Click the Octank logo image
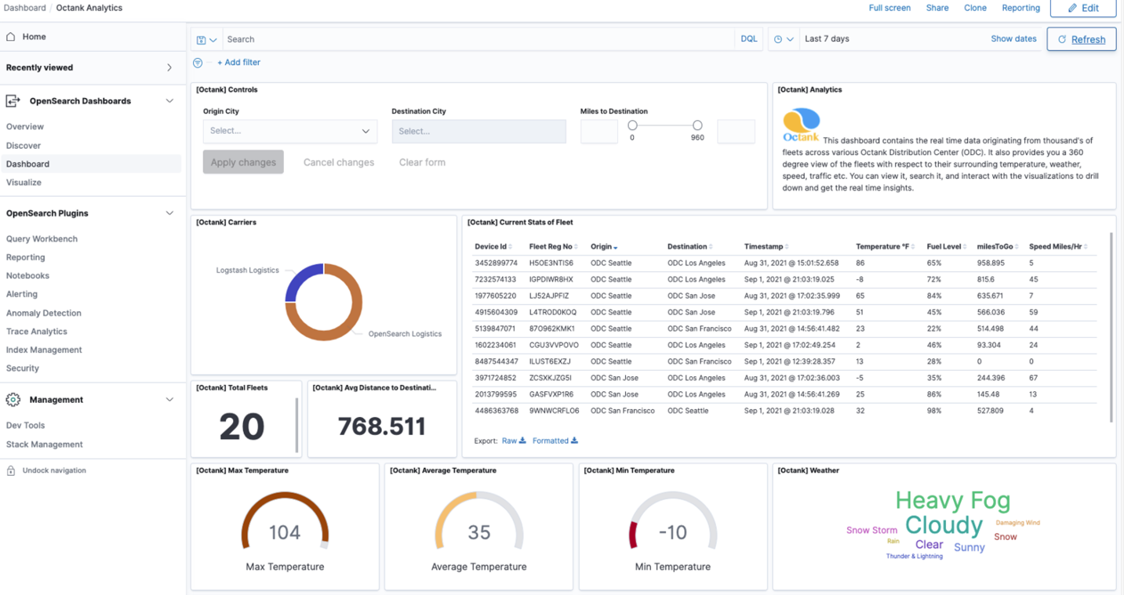Viewport: 1124px width, 595px height. pyautogui.click(x=801, y=125)
